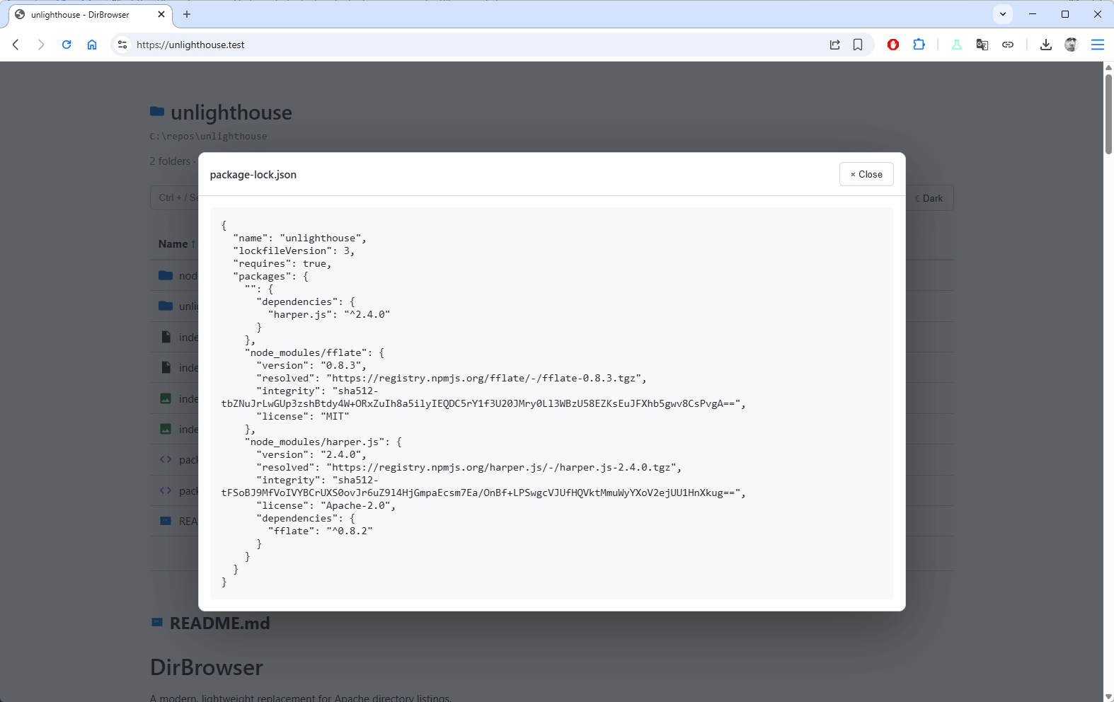Click the "name": "unlighthouse" line
The width and height of the screenshot is (1114, 702).
[299, 238]
